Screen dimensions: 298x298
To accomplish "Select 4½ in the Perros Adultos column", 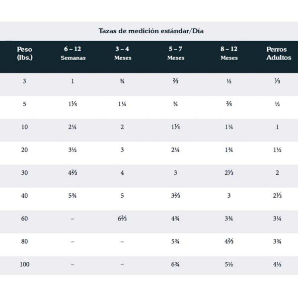I will point(277,264).
